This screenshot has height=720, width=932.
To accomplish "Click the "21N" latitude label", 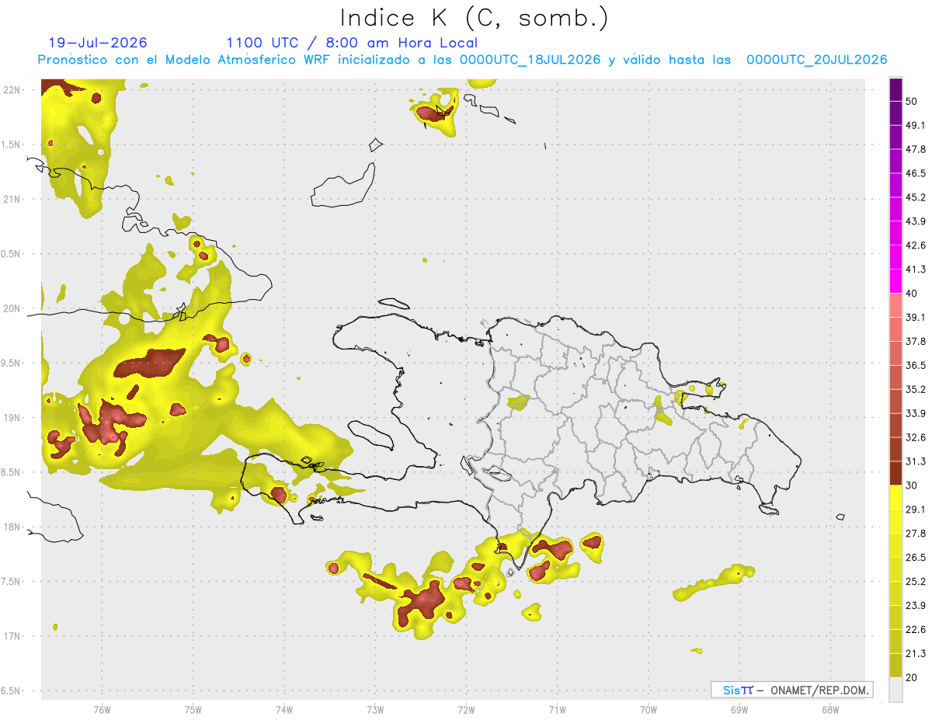I will pos(12,199).
